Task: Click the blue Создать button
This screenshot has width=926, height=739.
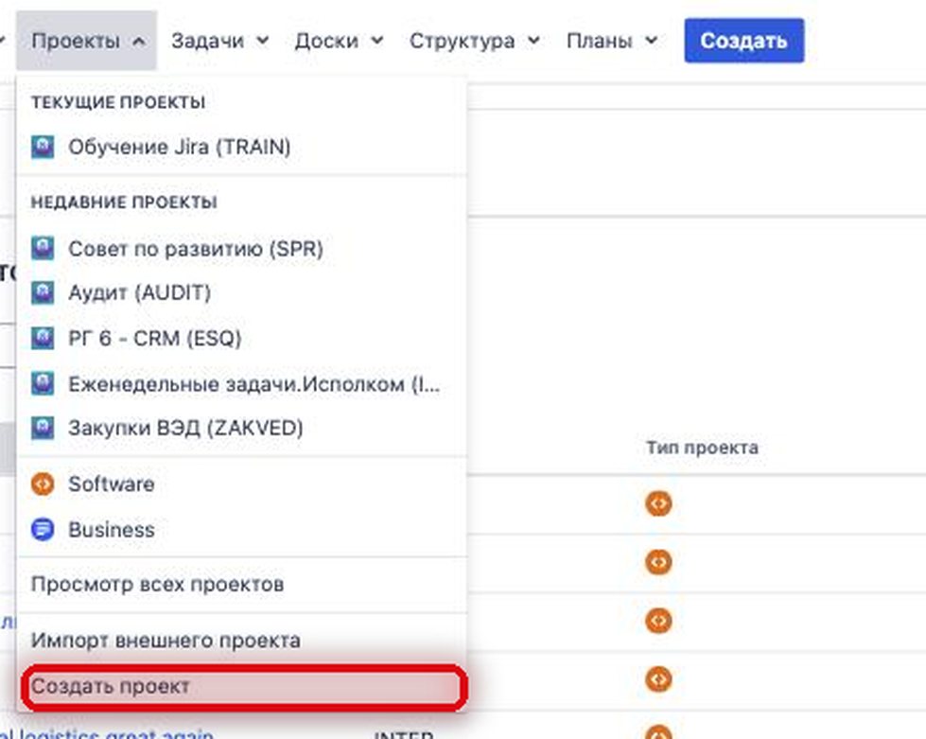Action: click(x=744, y=41)
